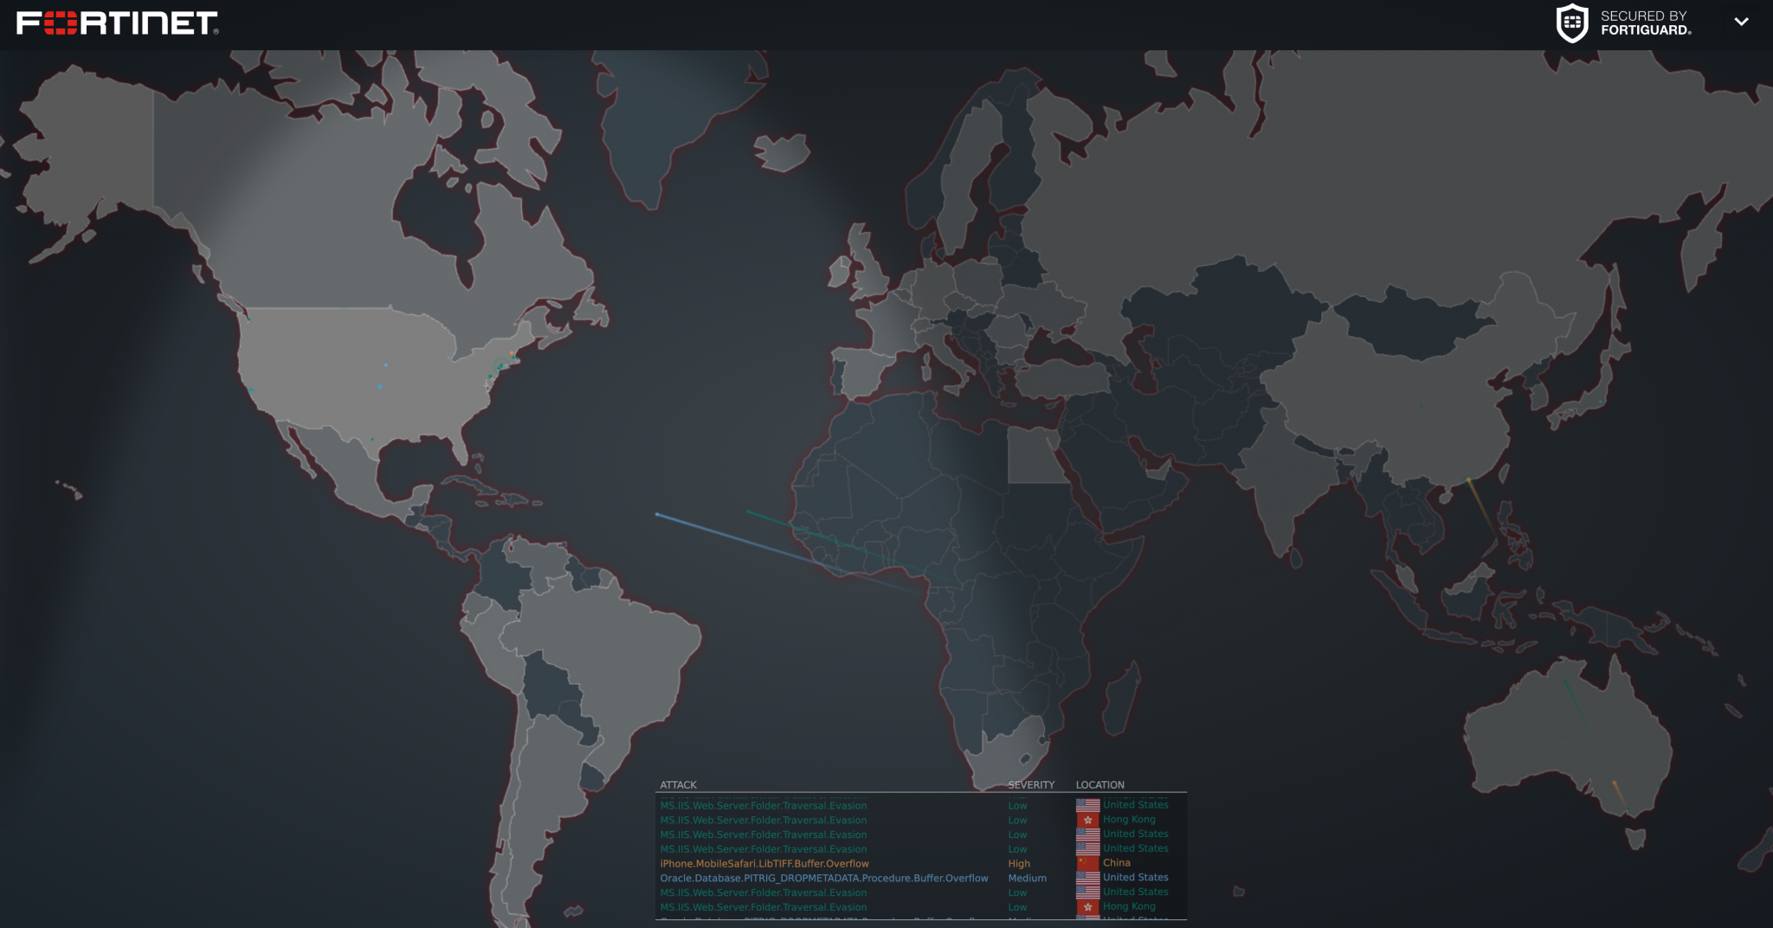Click the first MS.IIS.Web.Server.Folder.Traversal.Evasion entry

[763, 806]
